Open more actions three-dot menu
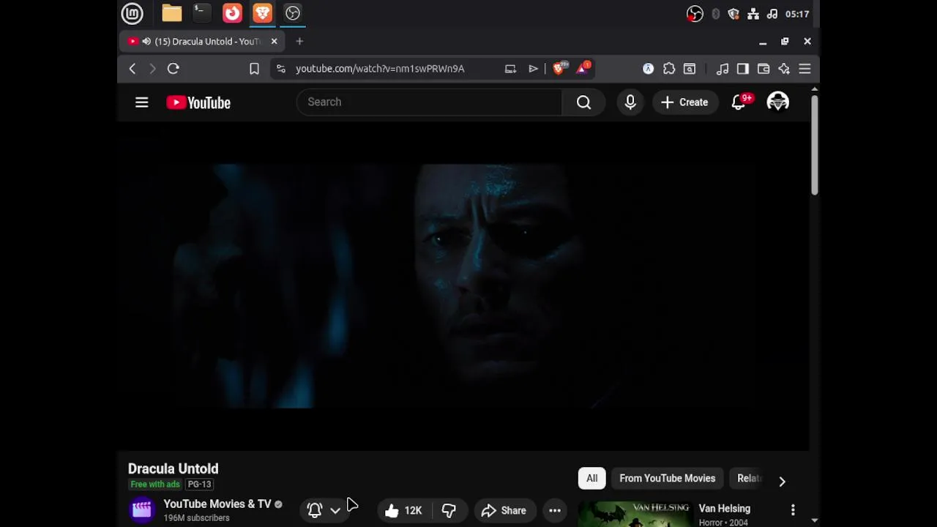 (555, 511)
